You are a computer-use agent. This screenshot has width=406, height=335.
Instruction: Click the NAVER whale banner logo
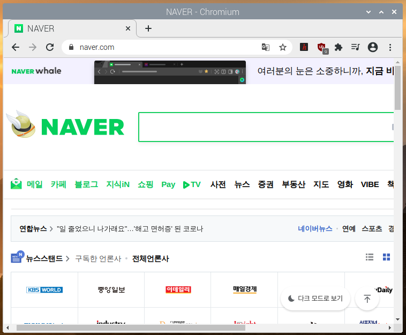[36, 71]
